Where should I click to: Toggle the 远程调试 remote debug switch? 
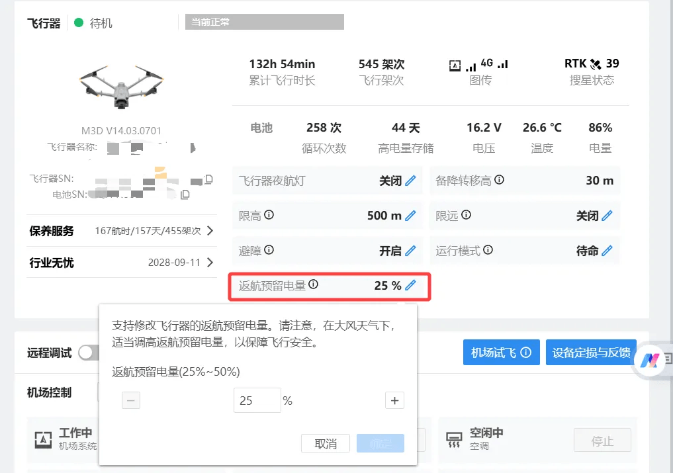pyautogui.click(x=89, y=353)
